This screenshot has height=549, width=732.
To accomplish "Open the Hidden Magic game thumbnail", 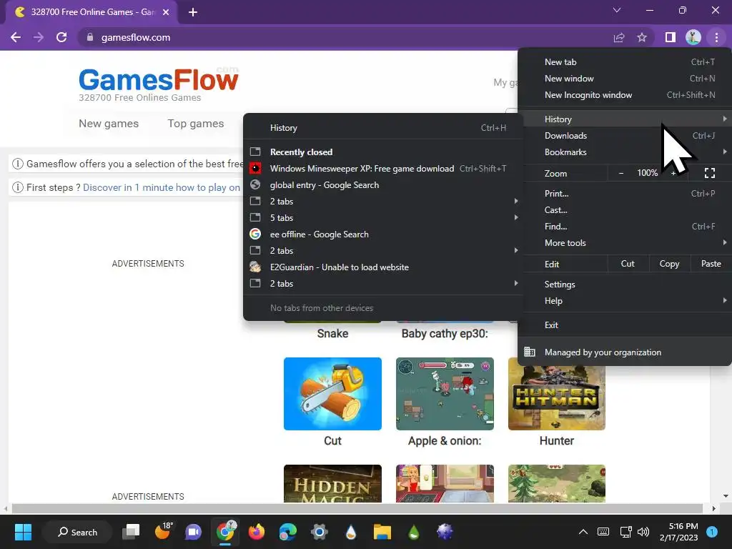I will (332, 484).
